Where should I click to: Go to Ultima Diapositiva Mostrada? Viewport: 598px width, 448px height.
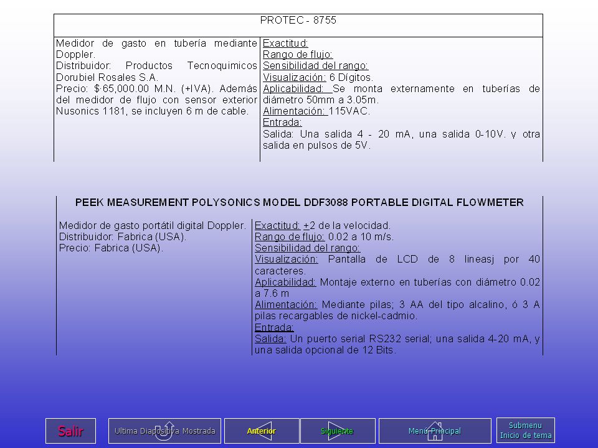(x=164, y=431)
